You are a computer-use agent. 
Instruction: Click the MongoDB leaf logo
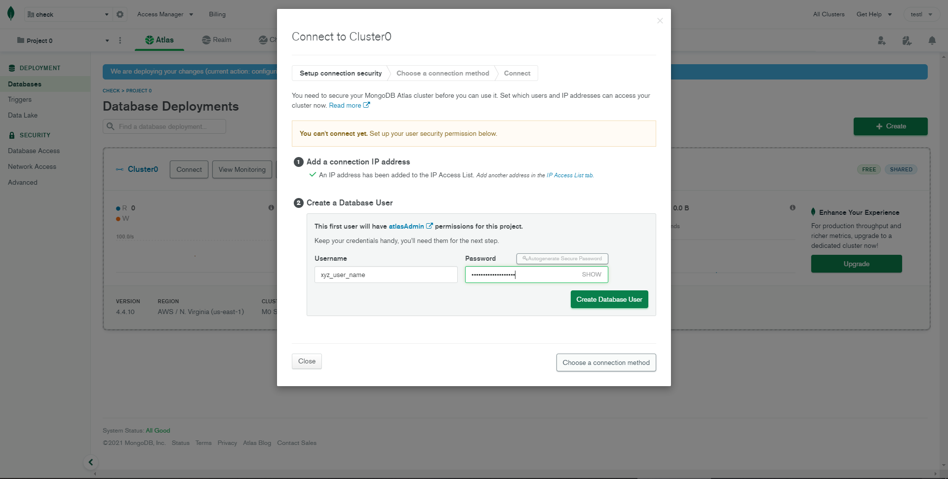[x=11, y=14]
